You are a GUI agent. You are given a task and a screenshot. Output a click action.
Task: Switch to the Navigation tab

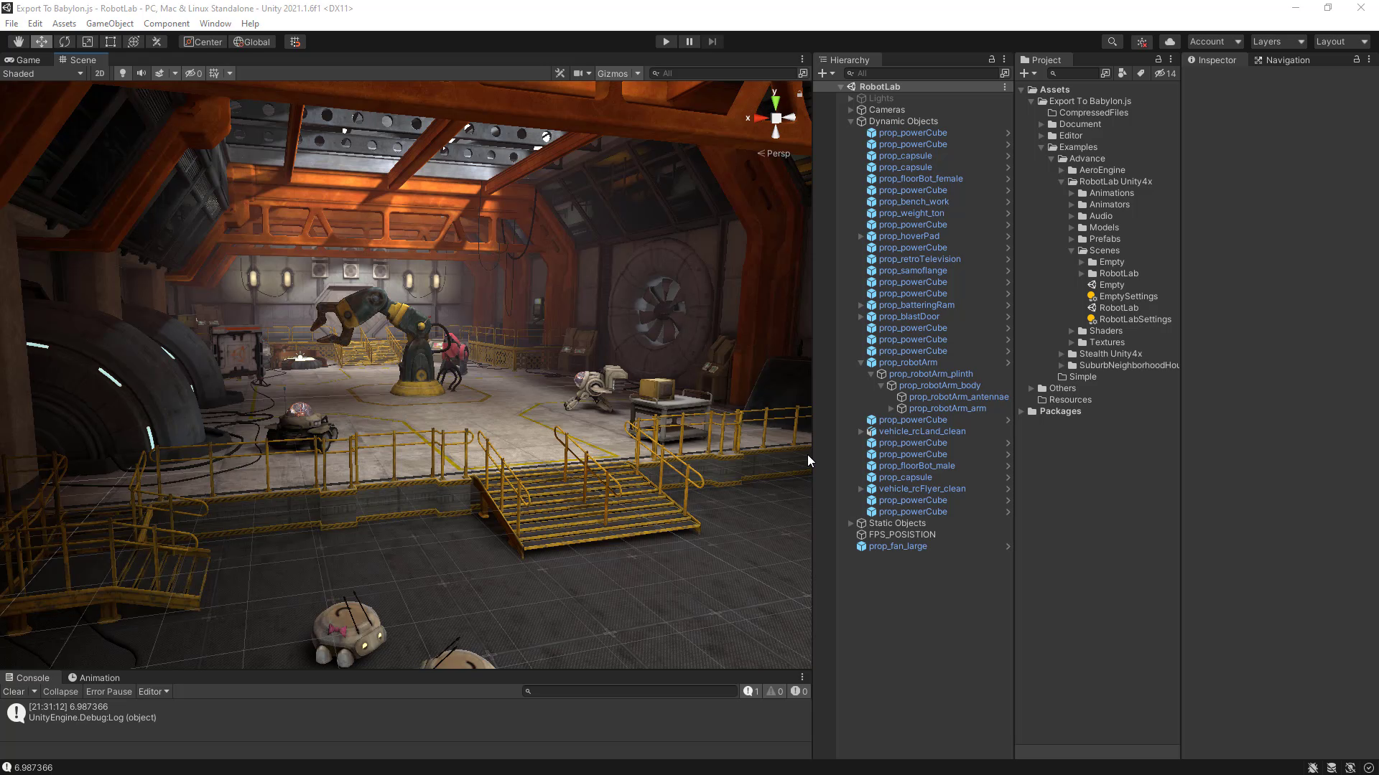(1282, 60)
